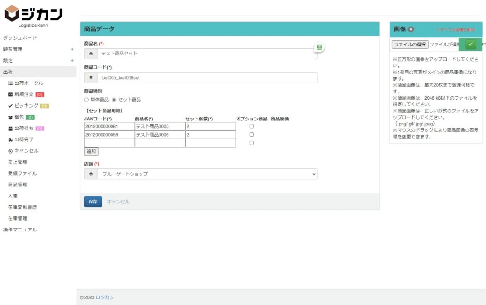
Task: Open the 店舗 dropdown showing ブルーゲートショップ
Action: [207, 174]
